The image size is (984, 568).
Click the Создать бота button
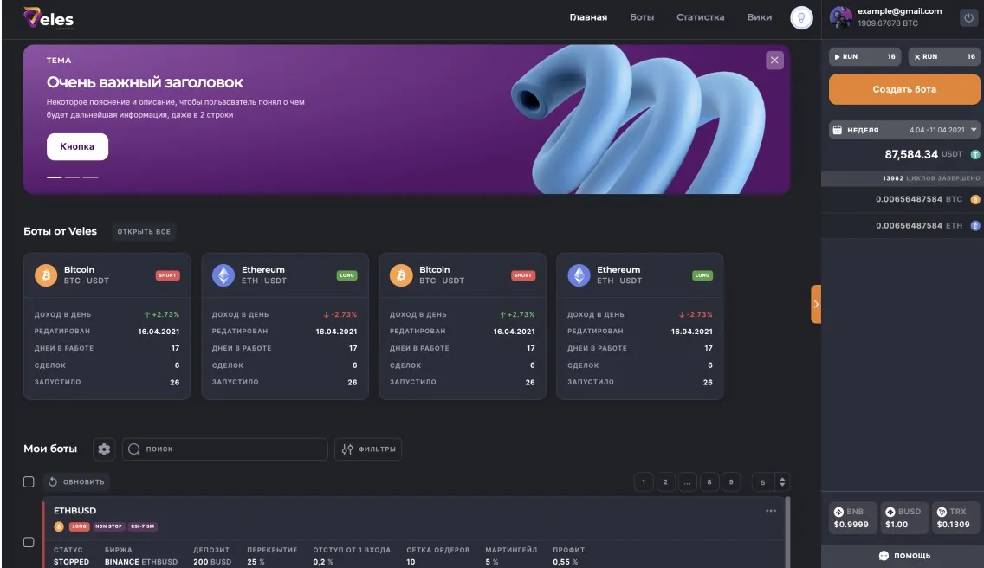(903, 89)
